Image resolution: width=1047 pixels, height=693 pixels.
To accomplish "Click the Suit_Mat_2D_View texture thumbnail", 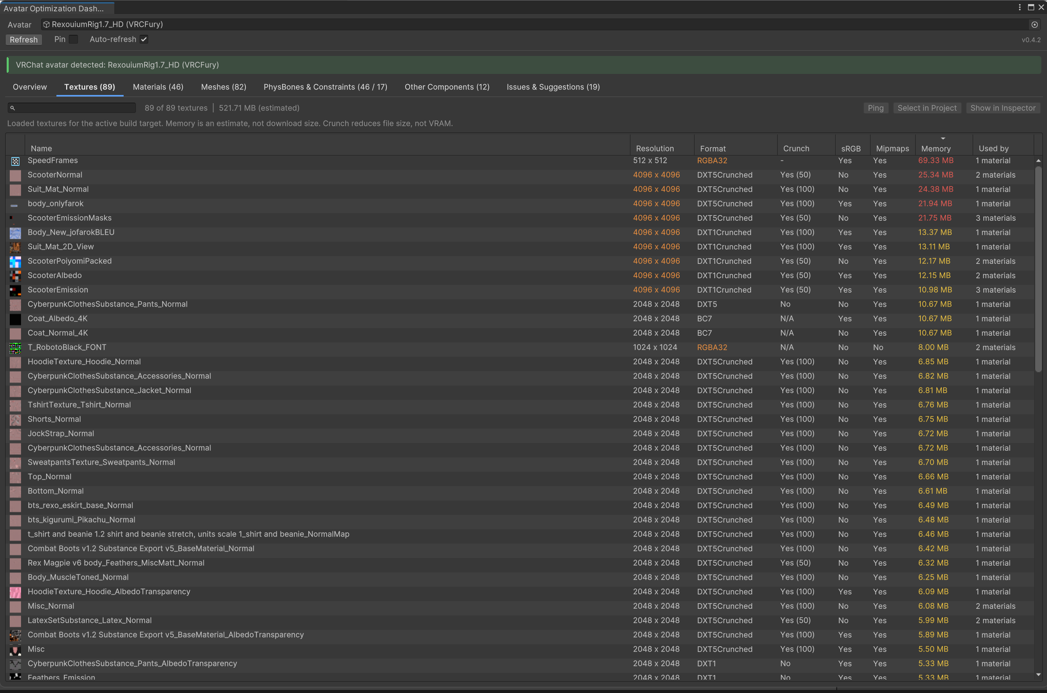I will (15, 247).
